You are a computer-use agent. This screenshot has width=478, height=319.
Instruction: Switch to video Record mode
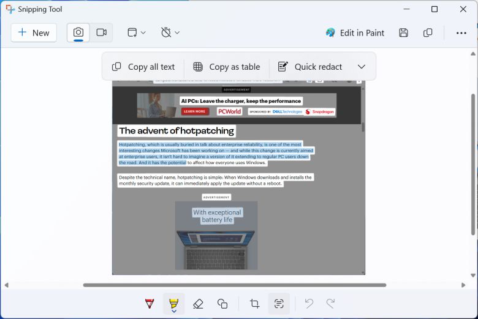(x=101, y=32)
